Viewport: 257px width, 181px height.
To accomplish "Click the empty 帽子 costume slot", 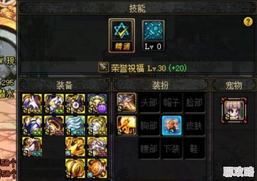I will 171,103.
